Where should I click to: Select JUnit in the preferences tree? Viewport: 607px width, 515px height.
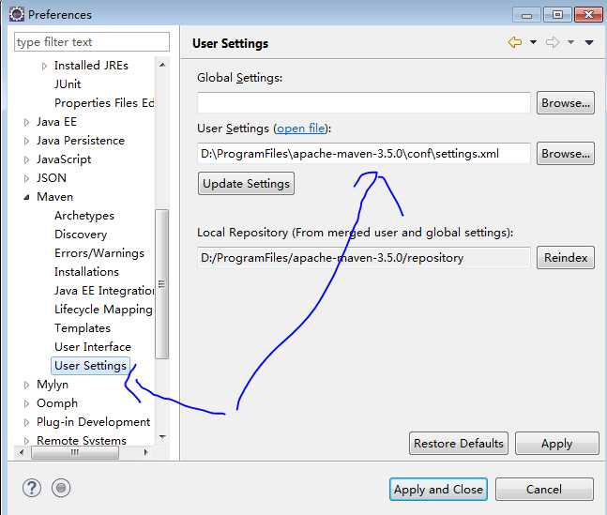tap(68, 84)
